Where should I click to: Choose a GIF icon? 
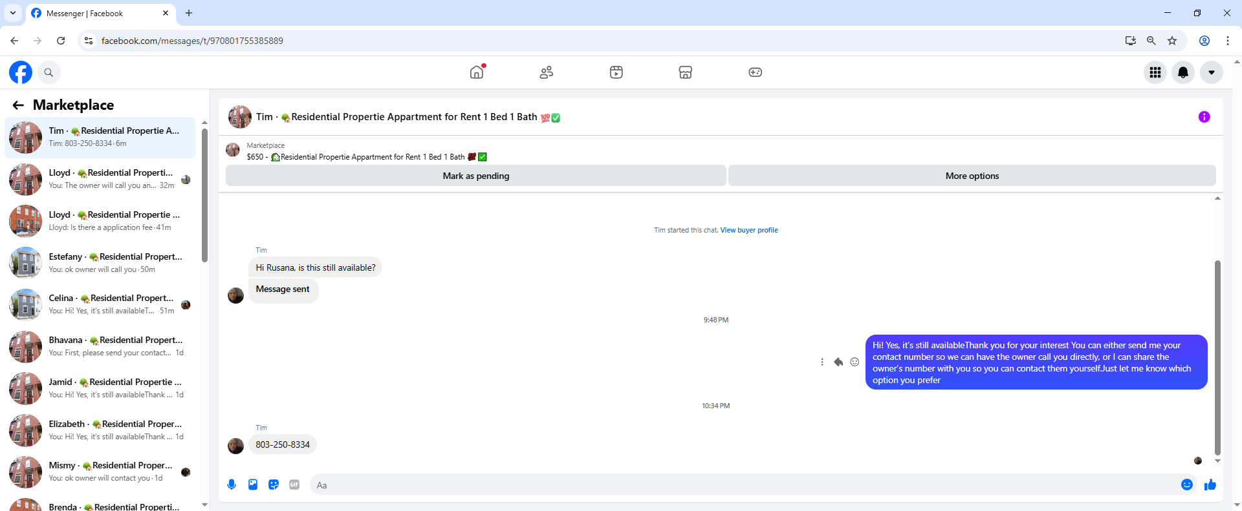[x=294, y=485]
